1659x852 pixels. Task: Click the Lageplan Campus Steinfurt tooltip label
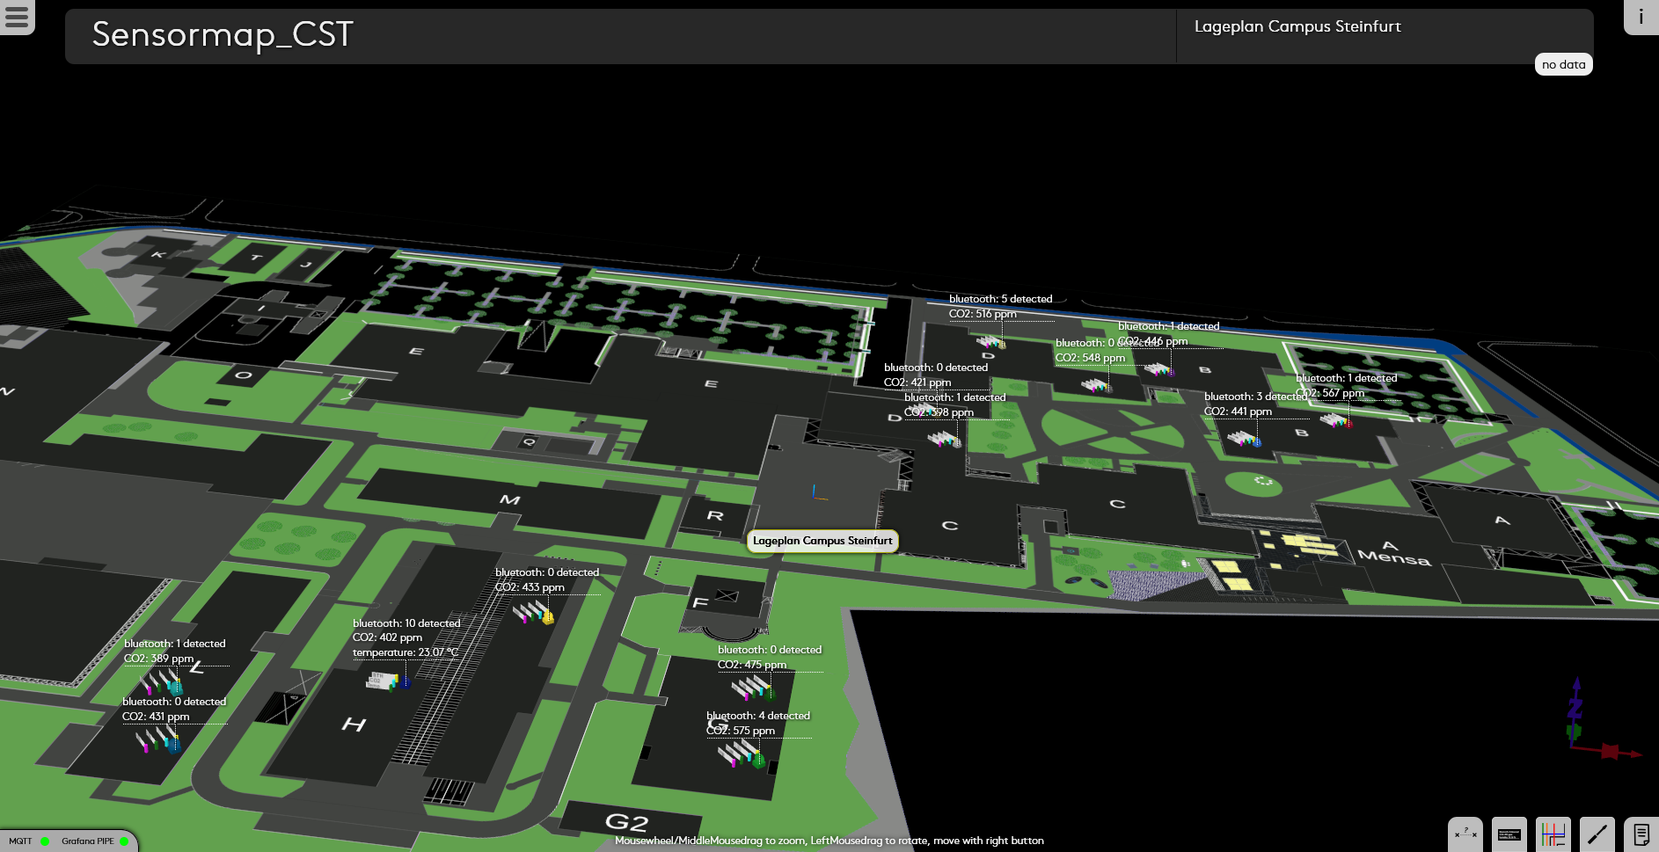click(822, 541)
